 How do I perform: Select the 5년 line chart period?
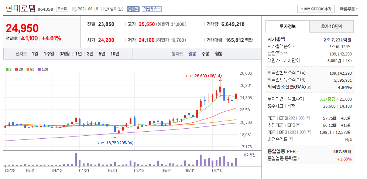[102, 54]
